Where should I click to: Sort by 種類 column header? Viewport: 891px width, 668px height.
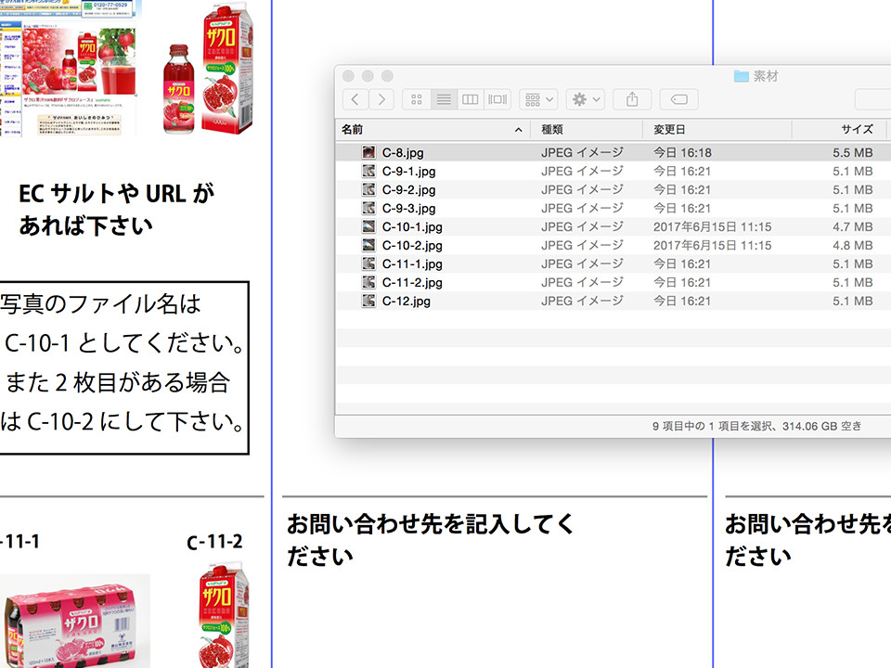tap(587, 130)
